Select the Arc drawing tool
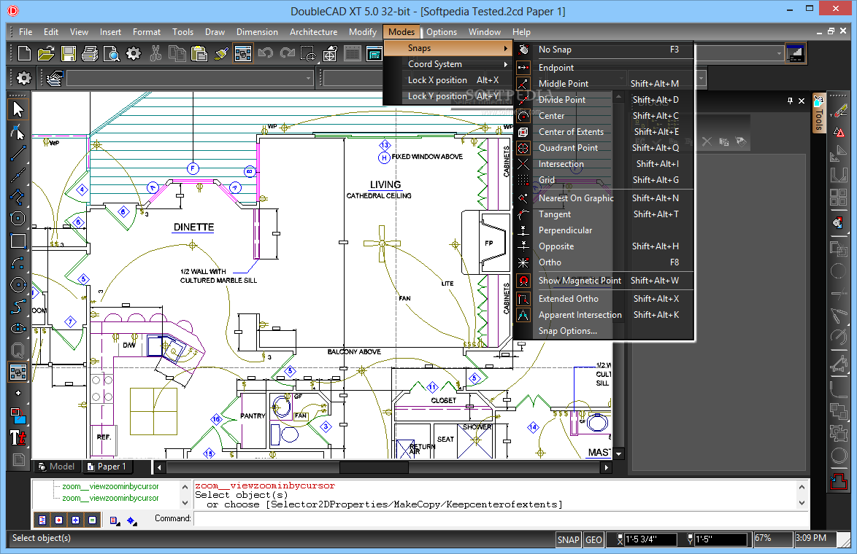857x554 pixels. [x=18, y=262]
